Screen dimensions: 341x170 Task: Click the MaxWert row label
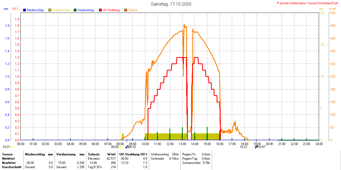(9, 163)
